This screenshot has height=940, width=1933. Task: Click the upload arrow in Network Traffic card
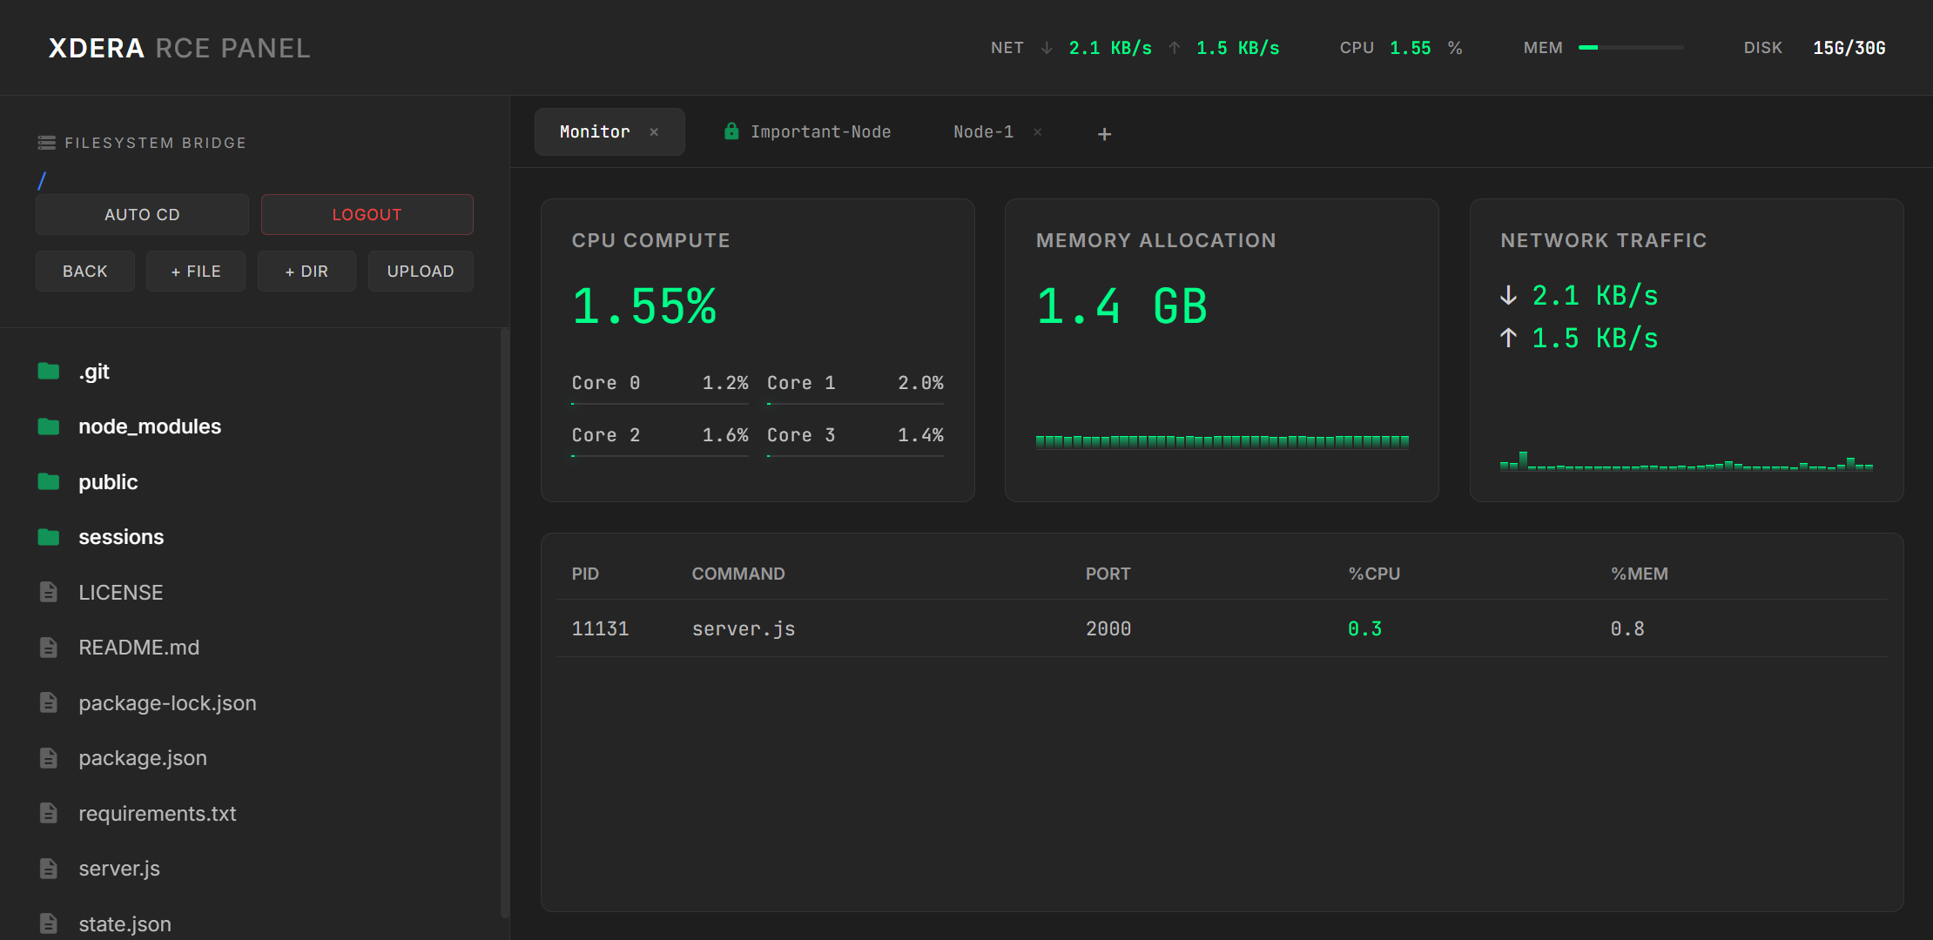[1509, 338]
